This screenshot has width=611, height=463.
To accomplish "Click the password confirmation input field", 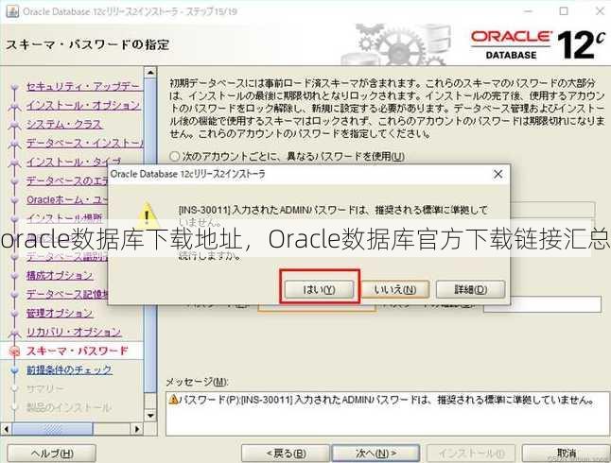I will 542,304.
